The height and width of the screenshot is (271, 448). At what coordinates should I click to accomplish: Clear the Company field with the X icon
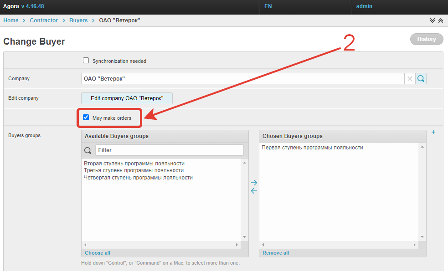(x=410, y=79)
